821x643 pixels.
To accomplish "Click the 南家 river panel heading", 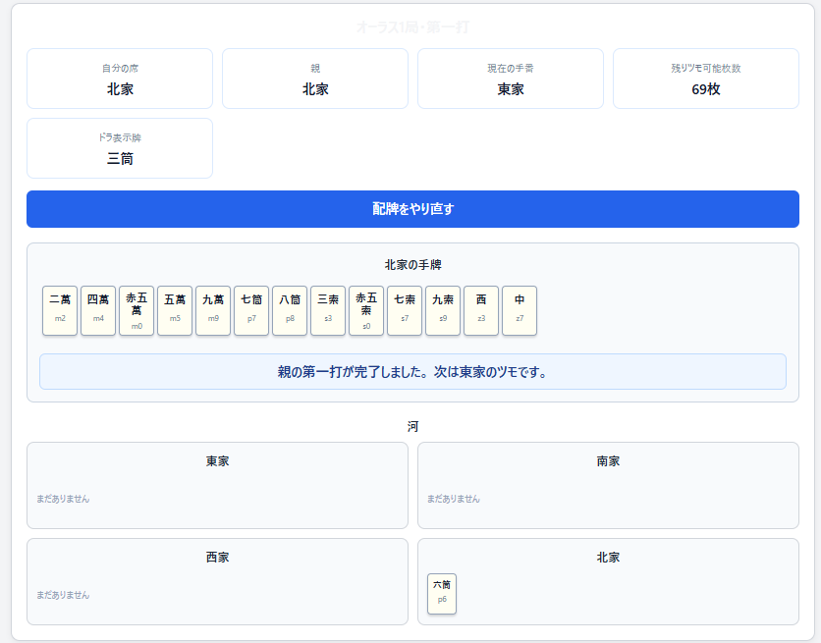I will (x=608, y=461).
